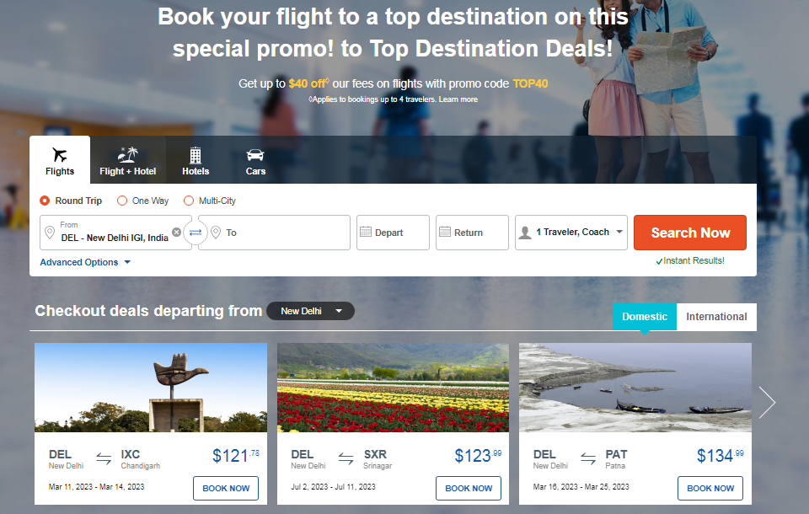Select the Multi-City radio button

coord(189,201)
